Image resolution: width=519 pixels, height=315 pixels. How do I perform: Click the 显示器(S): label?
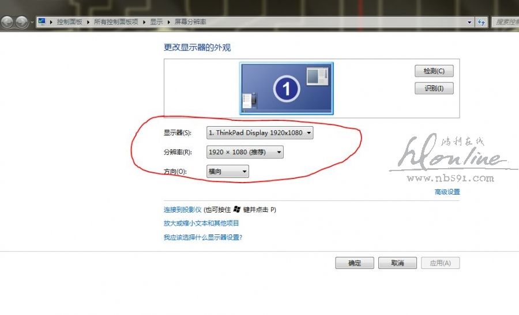tap(177, 133)
